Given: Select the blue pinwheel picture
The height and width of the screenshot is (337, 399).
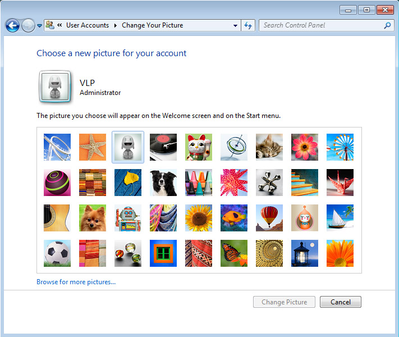Looking at the screenshot, I should (x=340, y=147).
